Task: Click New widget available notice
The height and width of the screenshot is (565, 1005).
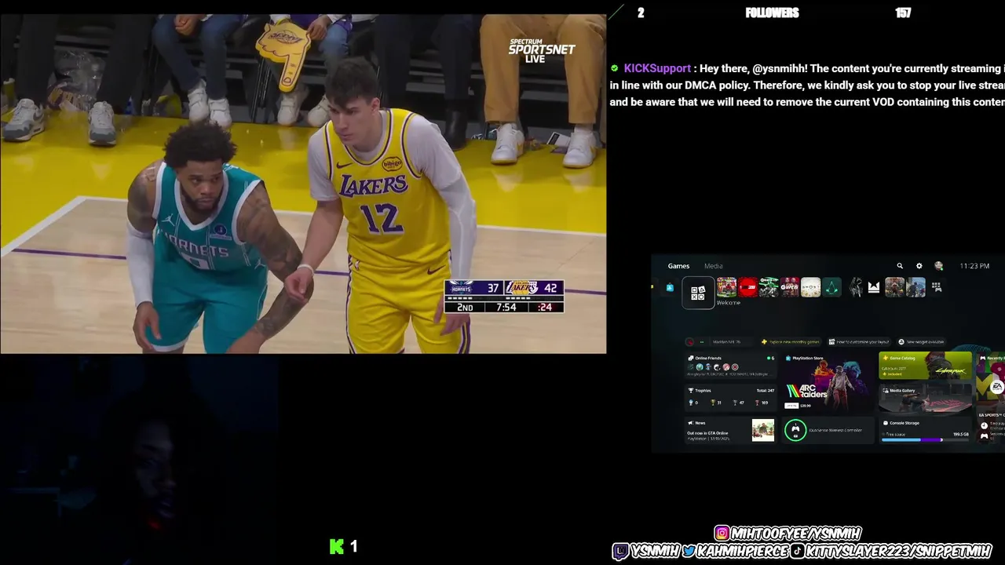Action: 922,342
